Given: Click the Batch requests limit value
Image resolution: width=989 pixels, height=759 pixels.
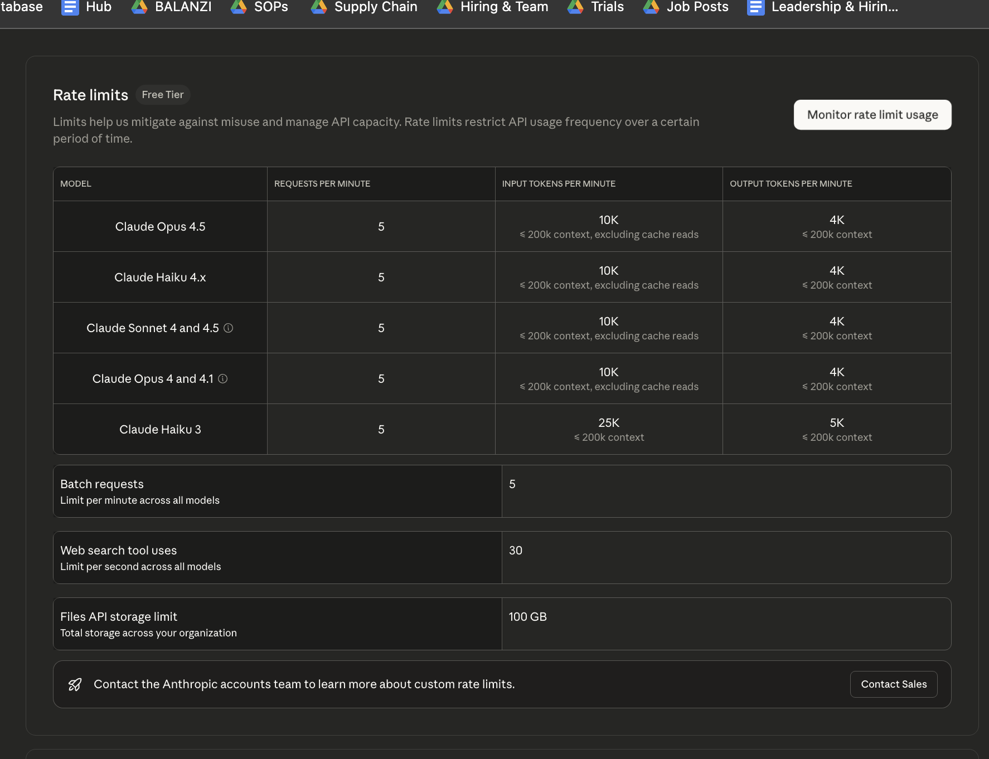Looking at the screenshot, I should [x=512, y=484].
